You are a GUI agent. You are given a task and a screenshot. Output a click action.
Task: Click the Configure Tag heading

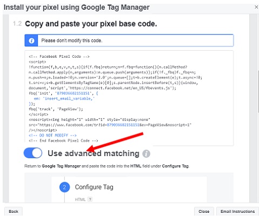click(94, 187)
